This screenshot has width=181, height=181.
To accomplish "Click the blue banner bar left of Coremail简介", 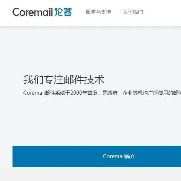I will 57,156.
